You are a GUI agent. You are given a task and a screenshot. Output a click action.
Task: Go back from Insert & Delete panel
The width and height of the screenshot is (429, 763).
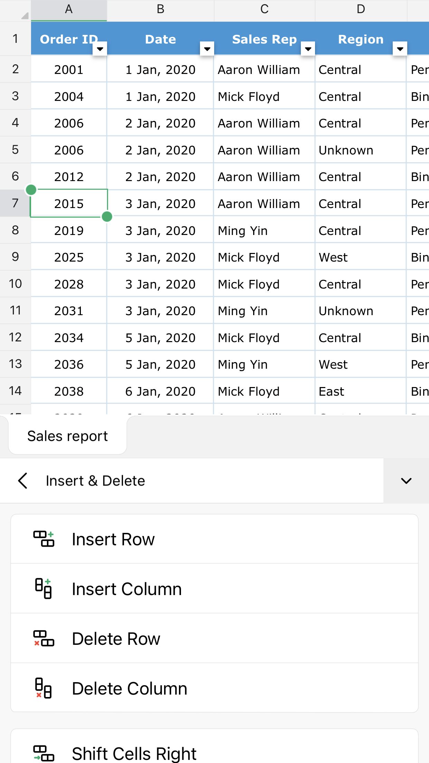coord(23,481)
